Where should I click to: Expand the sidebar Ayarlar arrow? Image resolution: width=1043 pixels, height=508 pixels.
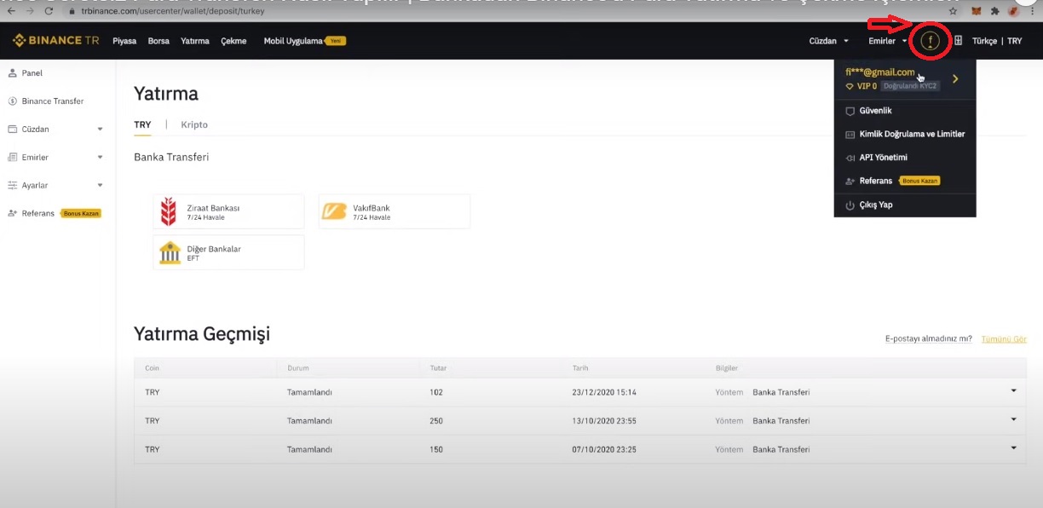point(100,185)
